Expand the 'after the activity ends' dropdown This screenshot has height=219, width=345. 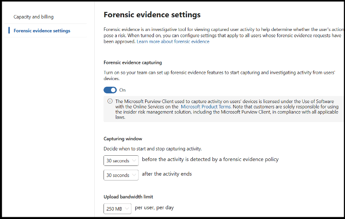(121, 175)
